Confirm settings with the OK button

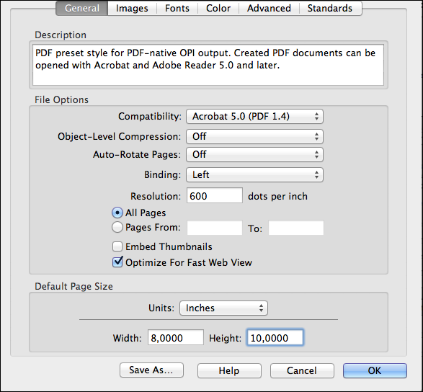click(375, 370)
